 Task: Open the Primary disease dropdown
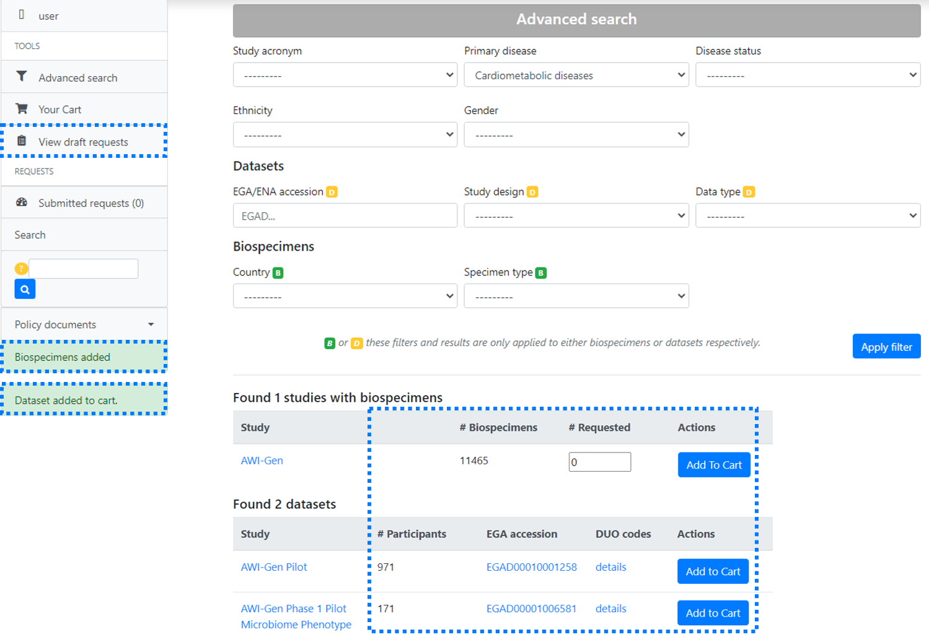pos(576,75)
